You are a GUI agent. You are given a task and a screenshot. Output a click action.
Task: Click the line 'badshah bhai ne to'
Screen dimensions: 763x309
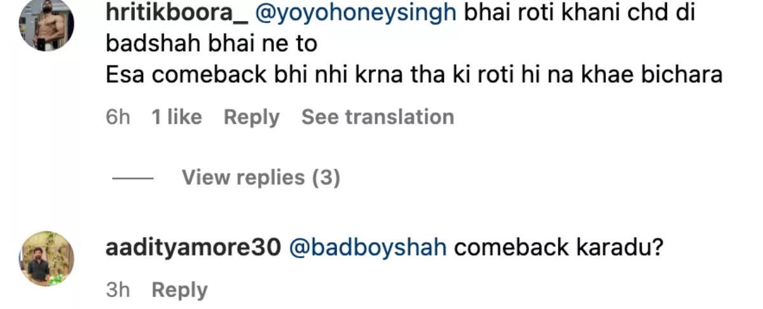(211, 45)
